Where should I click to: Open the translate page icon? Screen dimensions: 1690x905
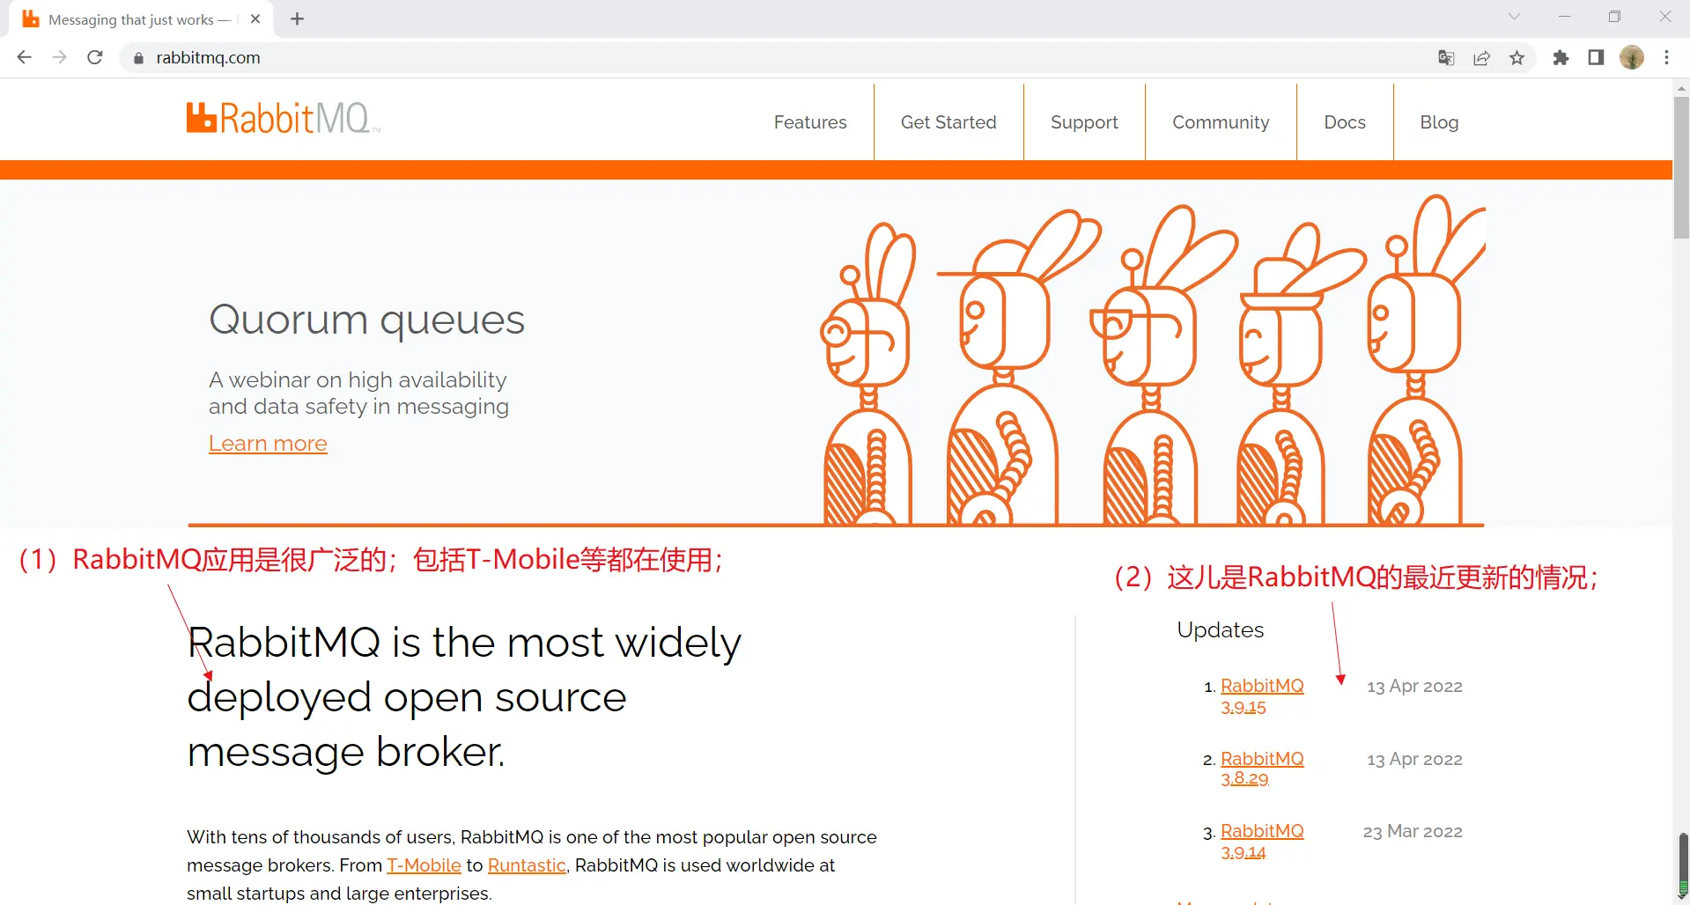1446,58
